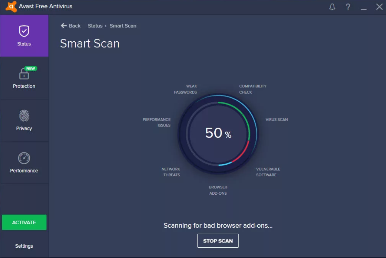Navigate to Status breadcrumb
Viewport: 386px width, 258px height.
[95, 26]
